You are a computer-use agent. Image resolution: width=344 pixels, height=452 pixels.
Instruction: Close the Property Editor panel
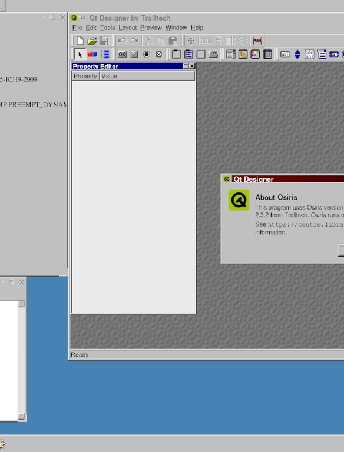click(192, 66)
